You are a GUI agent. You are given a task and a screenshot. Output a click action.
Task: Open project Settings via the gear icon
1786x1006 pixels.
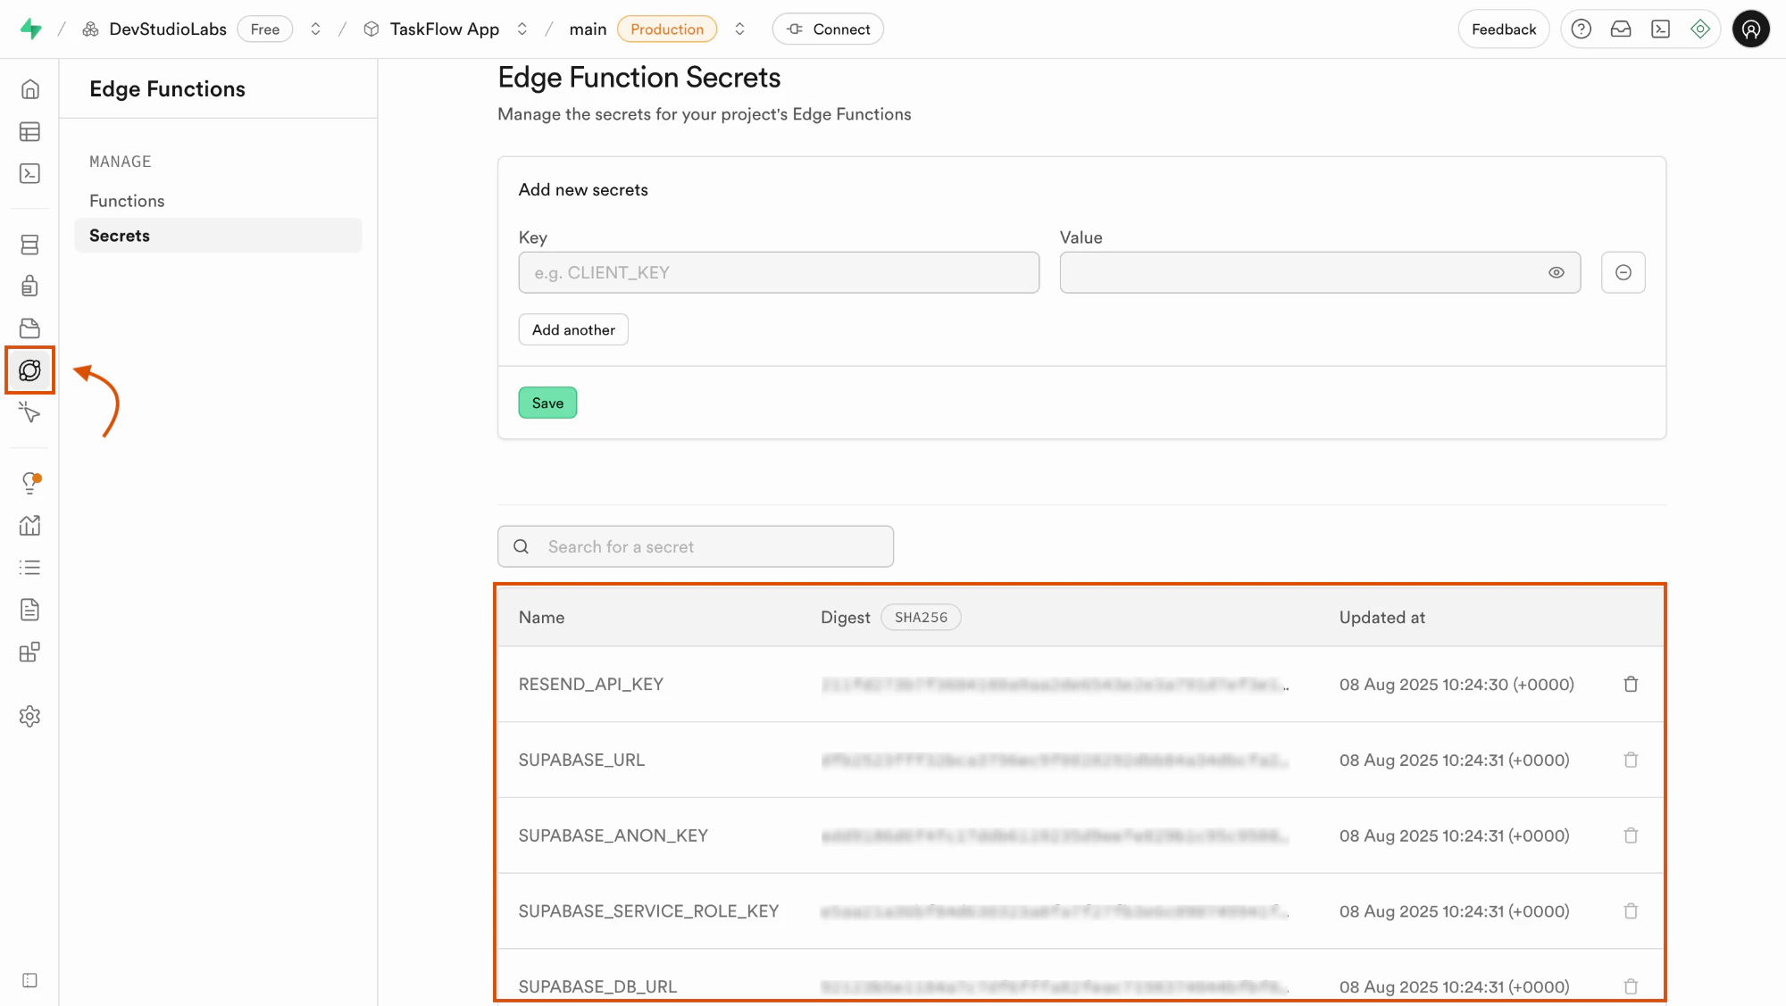(x=29, y=716)
